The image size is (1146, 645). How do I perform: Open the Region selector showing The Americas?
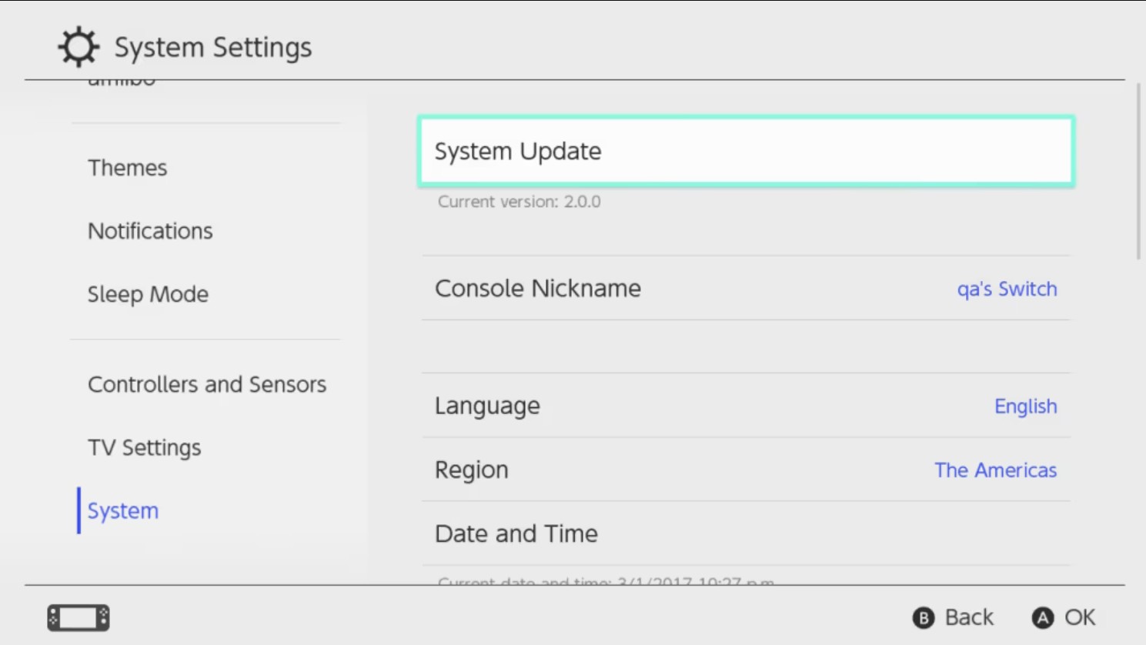pyautogui.click(x=745, y=470)
